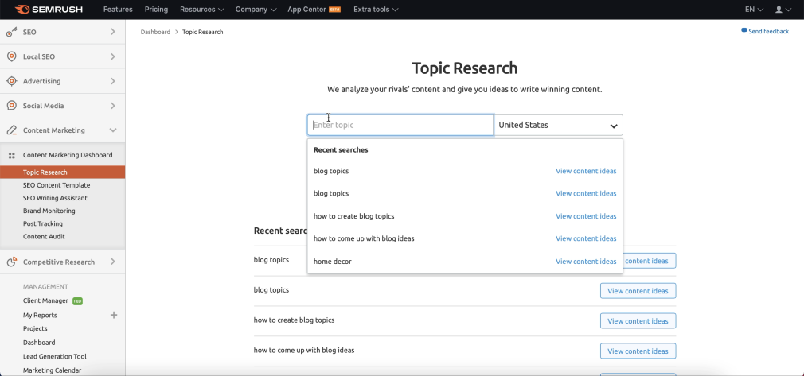The height and width of the screenshot is (376, 804).
Task: Click the user profile icon
Action: click(x=779, y=10)
